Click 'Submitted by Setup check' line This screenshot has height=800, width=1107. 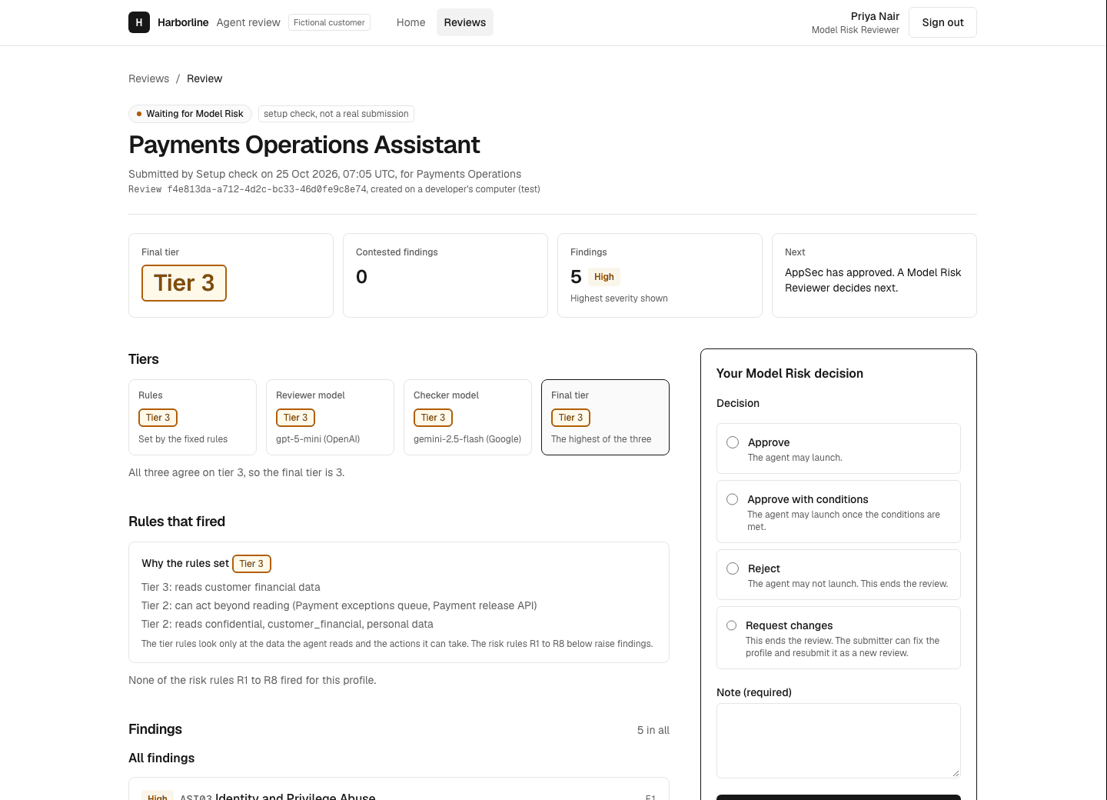[324, 174]
